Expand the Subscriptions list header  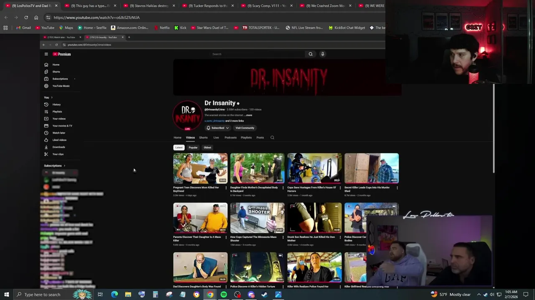(55, 166)
